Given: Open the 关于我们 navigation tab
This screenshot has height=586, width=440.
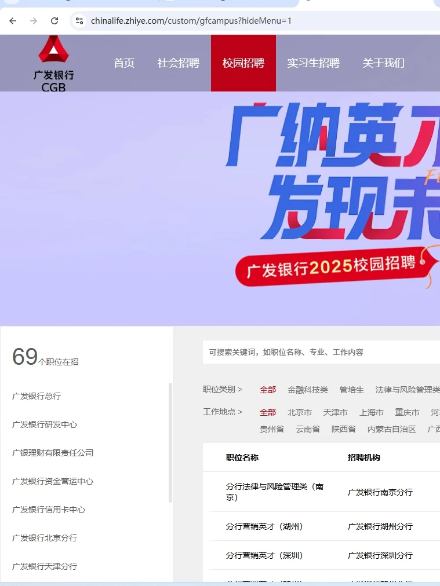Looking at the screenshot, I should tap(384, 63).
